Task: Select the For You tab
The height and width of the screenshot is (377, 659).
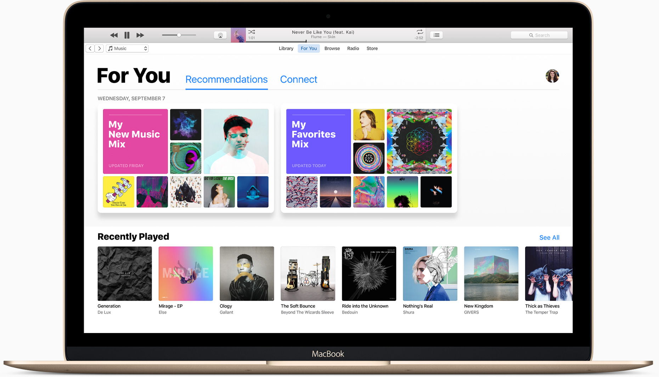Action: pyautogui.click(x=309, y=49)
